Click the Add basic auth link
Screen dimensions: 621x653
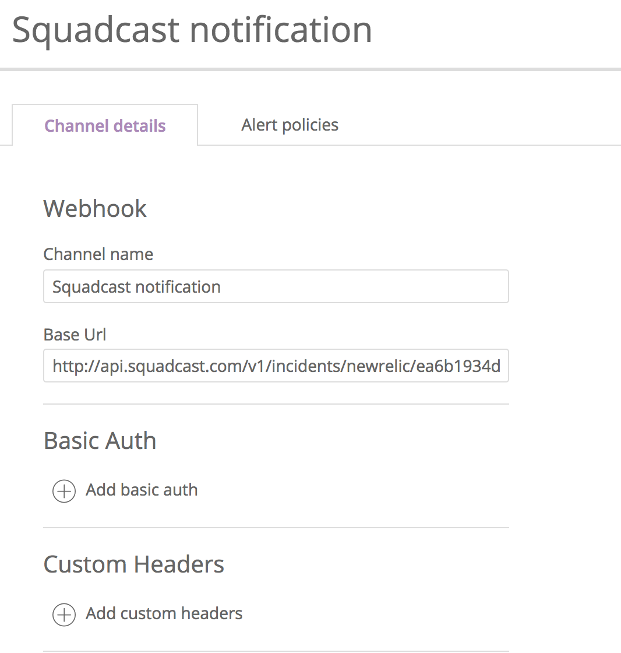(142, 490)
